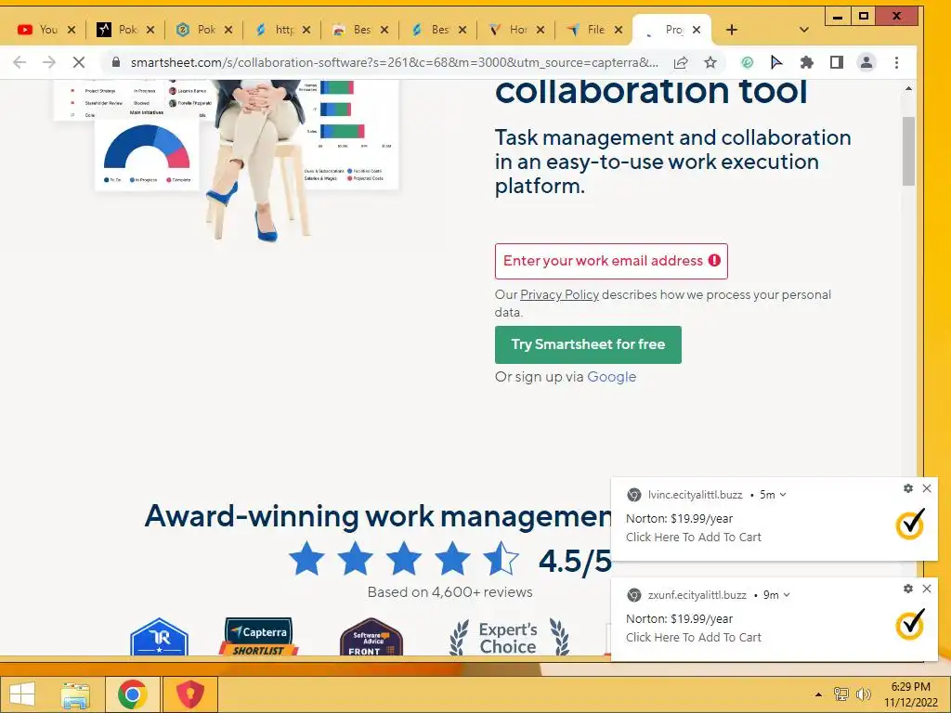Click Norton checkmark logo in zxunf notification
The image size is (951, 713).
click(x=910, y=625)
